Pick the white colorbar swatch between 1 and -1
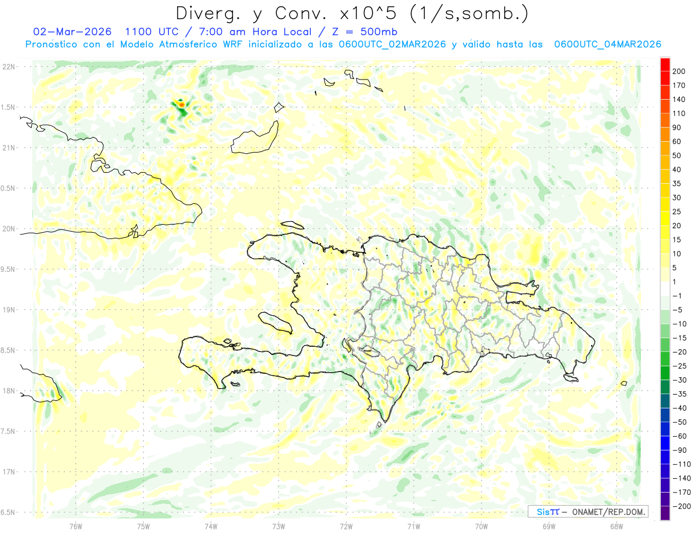This screenshot has width=692, height=534. [x=665, y=289]
